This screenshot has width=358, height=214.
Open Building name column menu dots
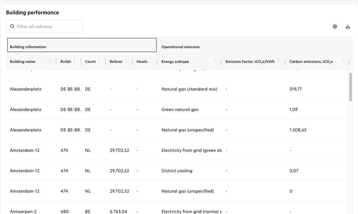tap(50, 61)
